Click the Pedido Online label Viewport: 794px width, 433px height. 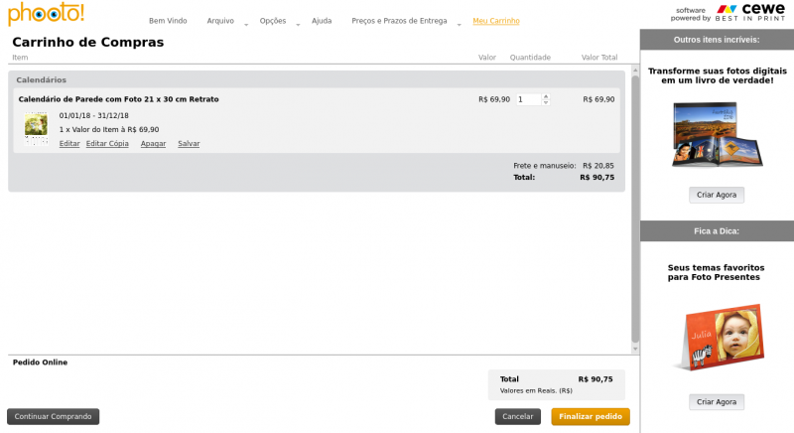pos(40,362)
